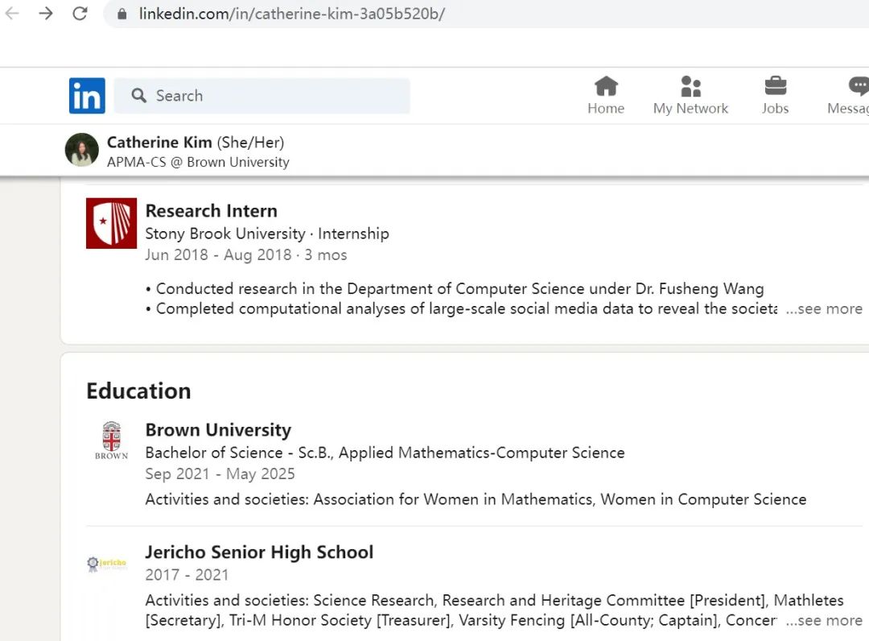The width and height of the screenshot is (869, 641).
Task: Expand 'see more' under Jericho Senior High School
Action: [823, 621]
